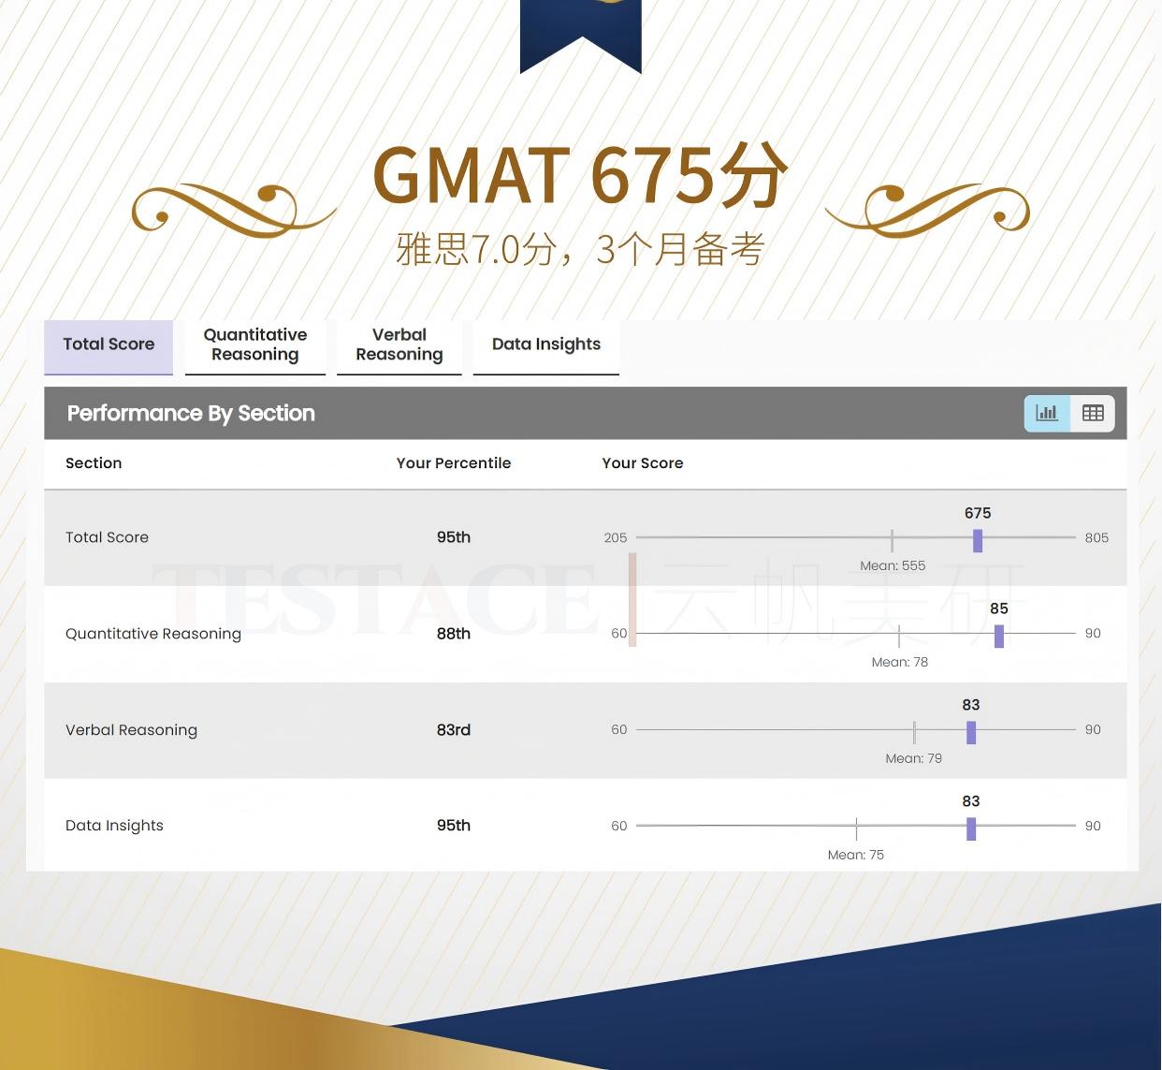This screenshot has width=1162, height=1070.
Task: Click the 95th percentile for Total Score
Action: 453,537
